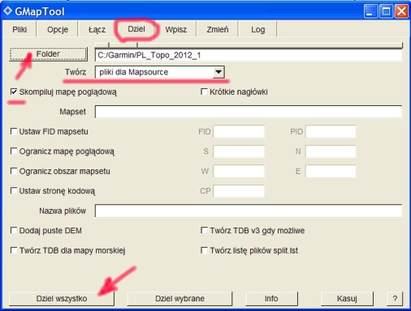Click the GMapTool title bar diamond icon

(x=7, y=11)
